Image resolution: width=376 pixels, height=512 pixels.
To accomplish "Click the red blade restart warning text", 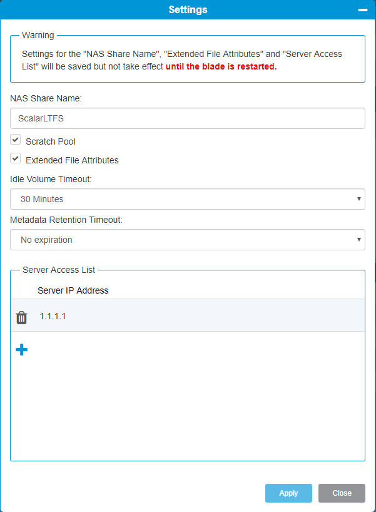I will click(x=221, y=66).
